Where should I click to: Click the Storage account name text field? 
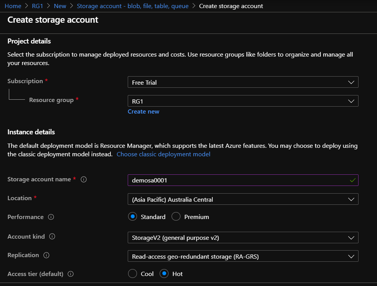point(239,180)
